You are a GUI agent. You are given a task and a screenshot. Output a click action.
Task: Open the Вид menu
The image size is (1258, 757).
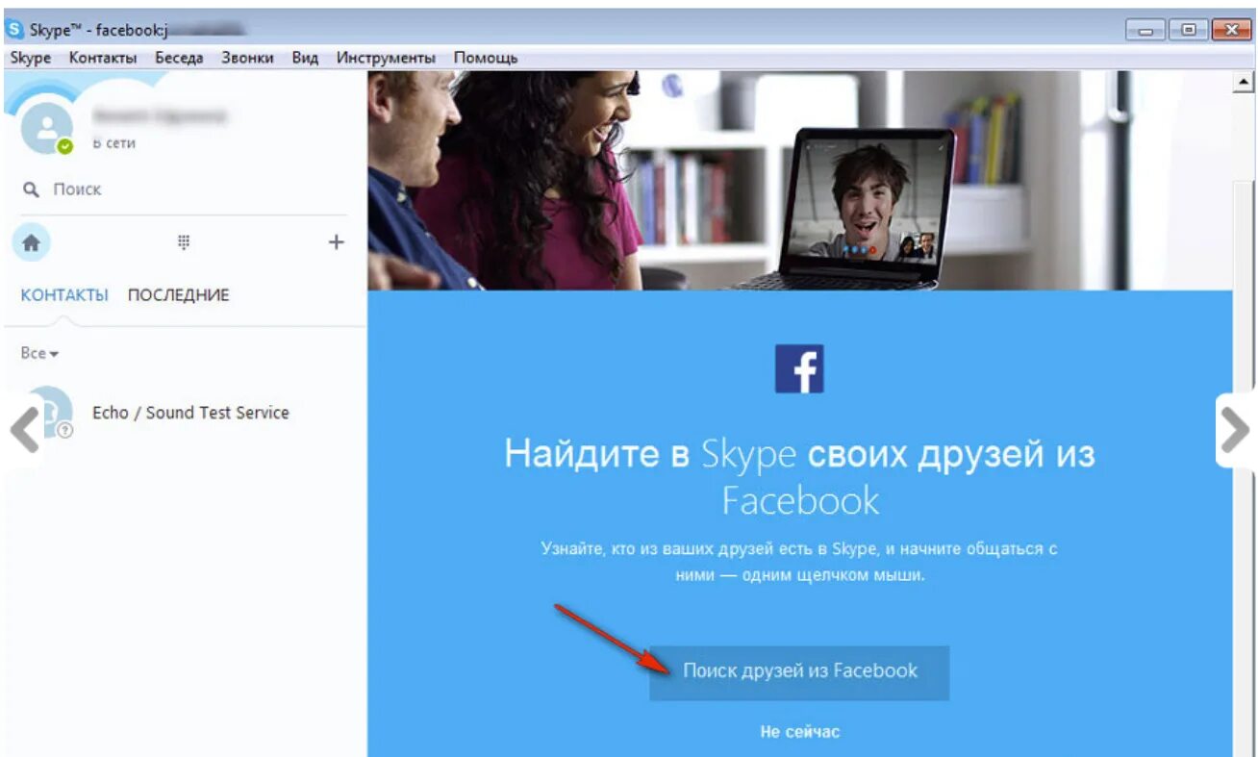[305, 58]
